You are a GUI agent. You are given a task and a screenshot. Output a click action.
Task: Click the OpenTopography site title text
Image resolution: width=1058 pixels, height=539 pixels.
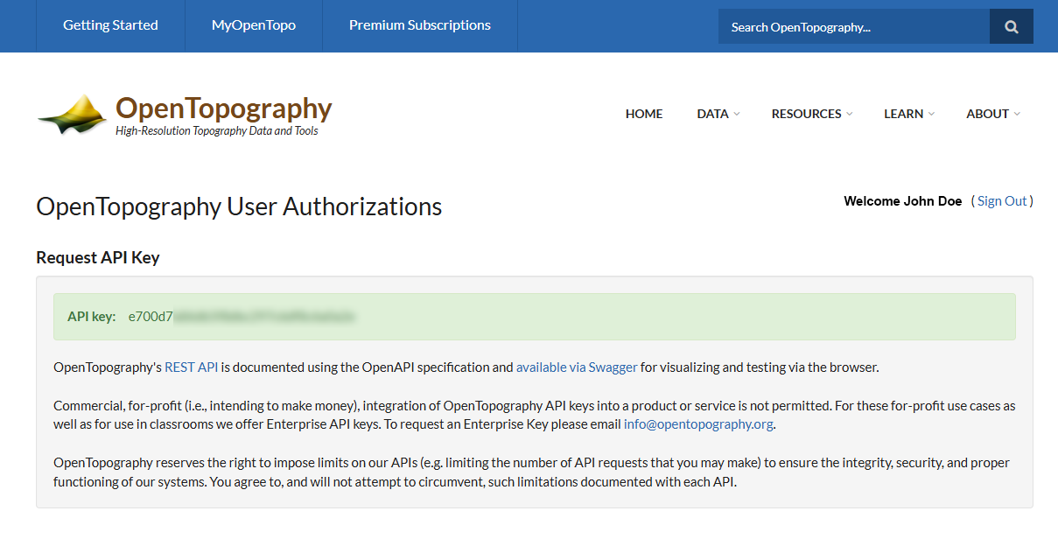tap(224, 108)
